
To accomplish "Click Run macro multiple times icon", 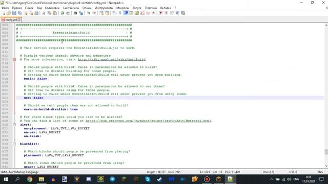I will point(177,13).
